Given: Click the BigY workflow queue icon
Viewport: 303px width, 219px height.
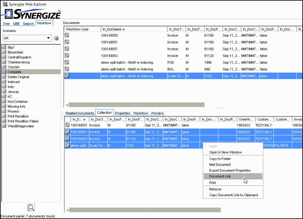Looking at the screenshot, I should click(x=4, y=47).
